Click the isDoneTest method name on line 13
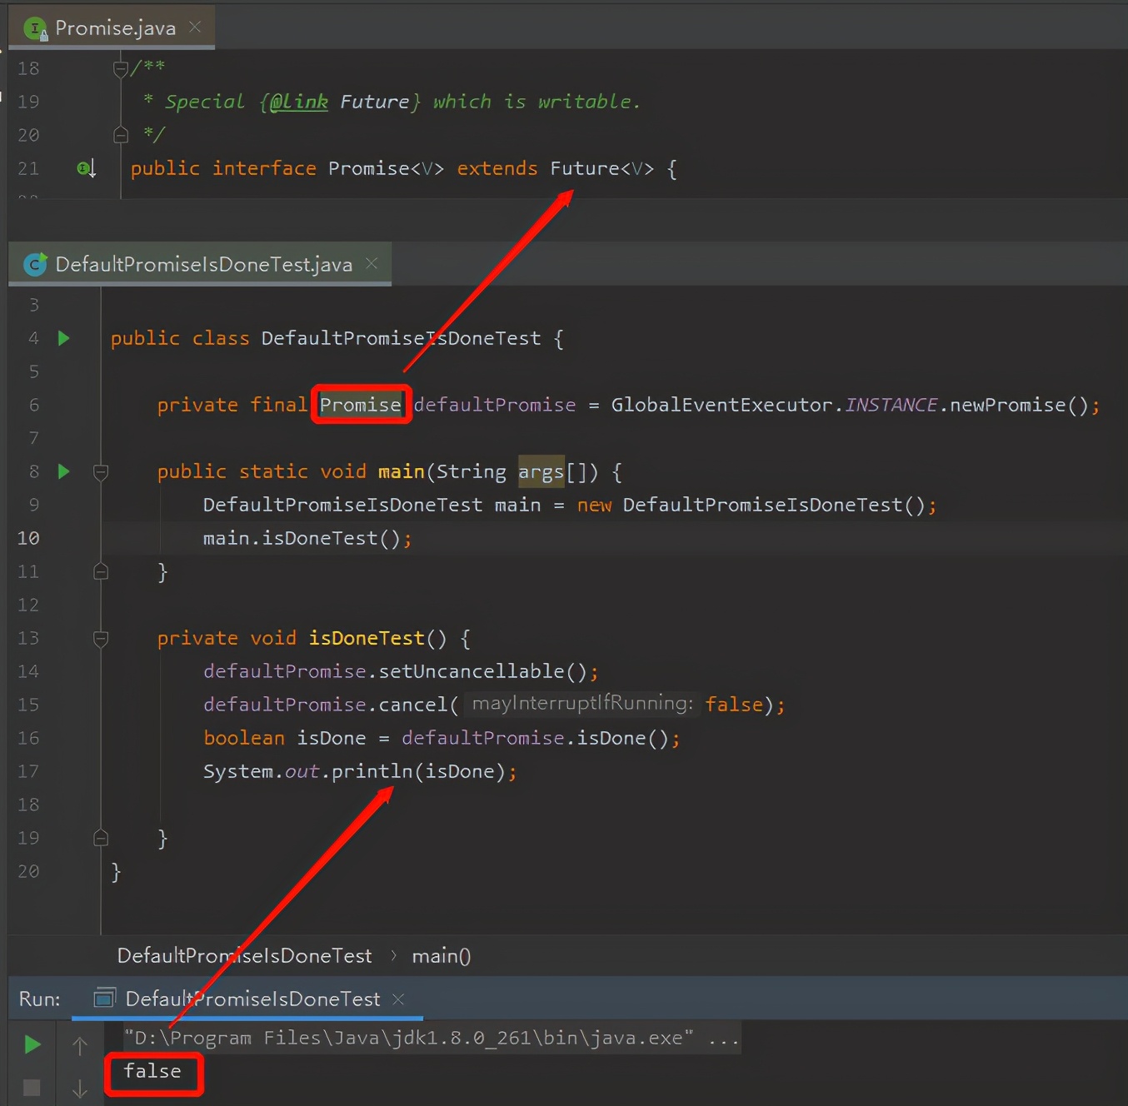 pos(367,639)
